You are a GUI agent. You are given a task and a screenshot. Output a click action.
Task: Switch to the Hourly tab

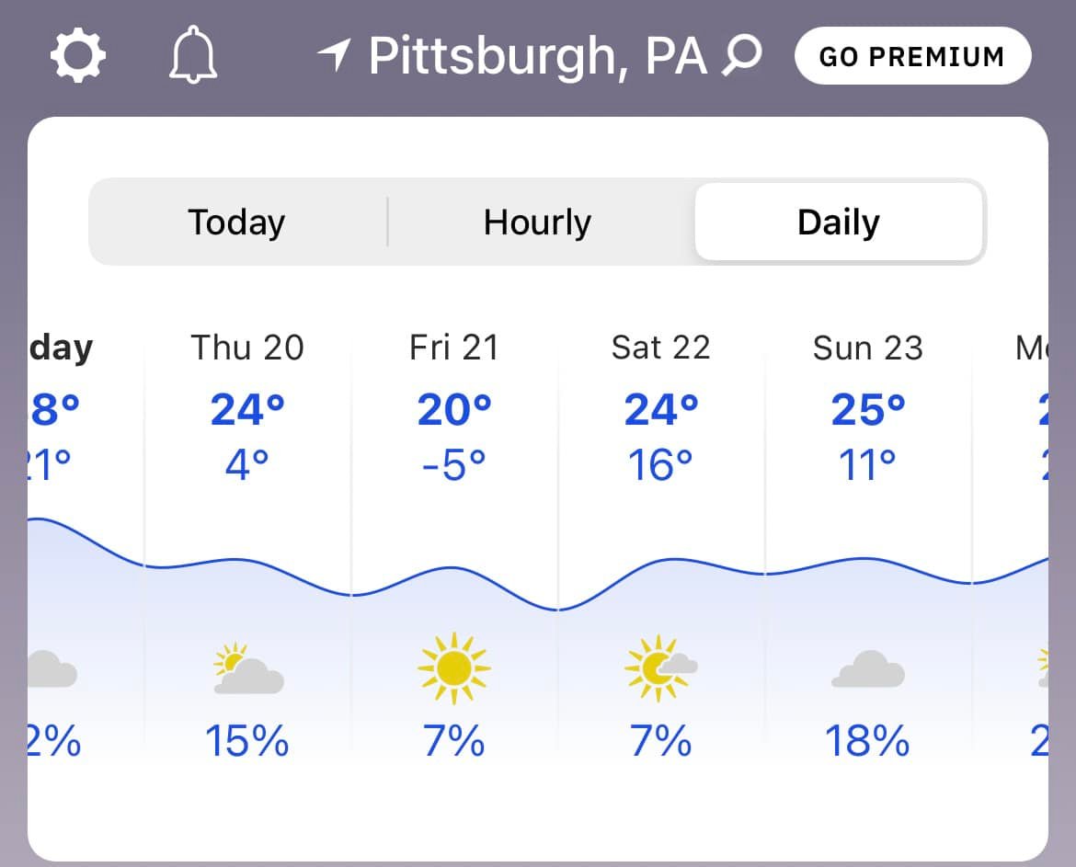(537, 222)
